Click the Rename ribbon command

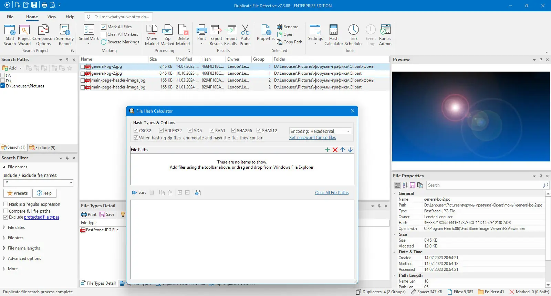288,27
